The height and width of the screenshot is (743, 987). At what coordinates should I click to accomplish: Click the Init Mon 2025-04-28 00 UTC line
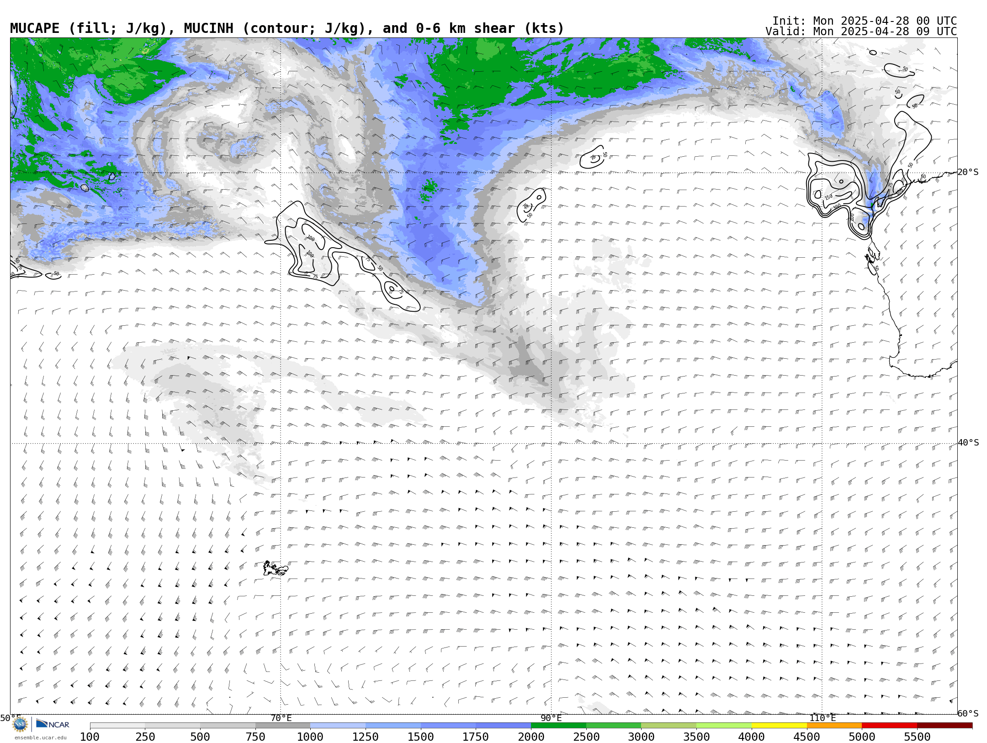pyautogui.click(x=864, y=21)
